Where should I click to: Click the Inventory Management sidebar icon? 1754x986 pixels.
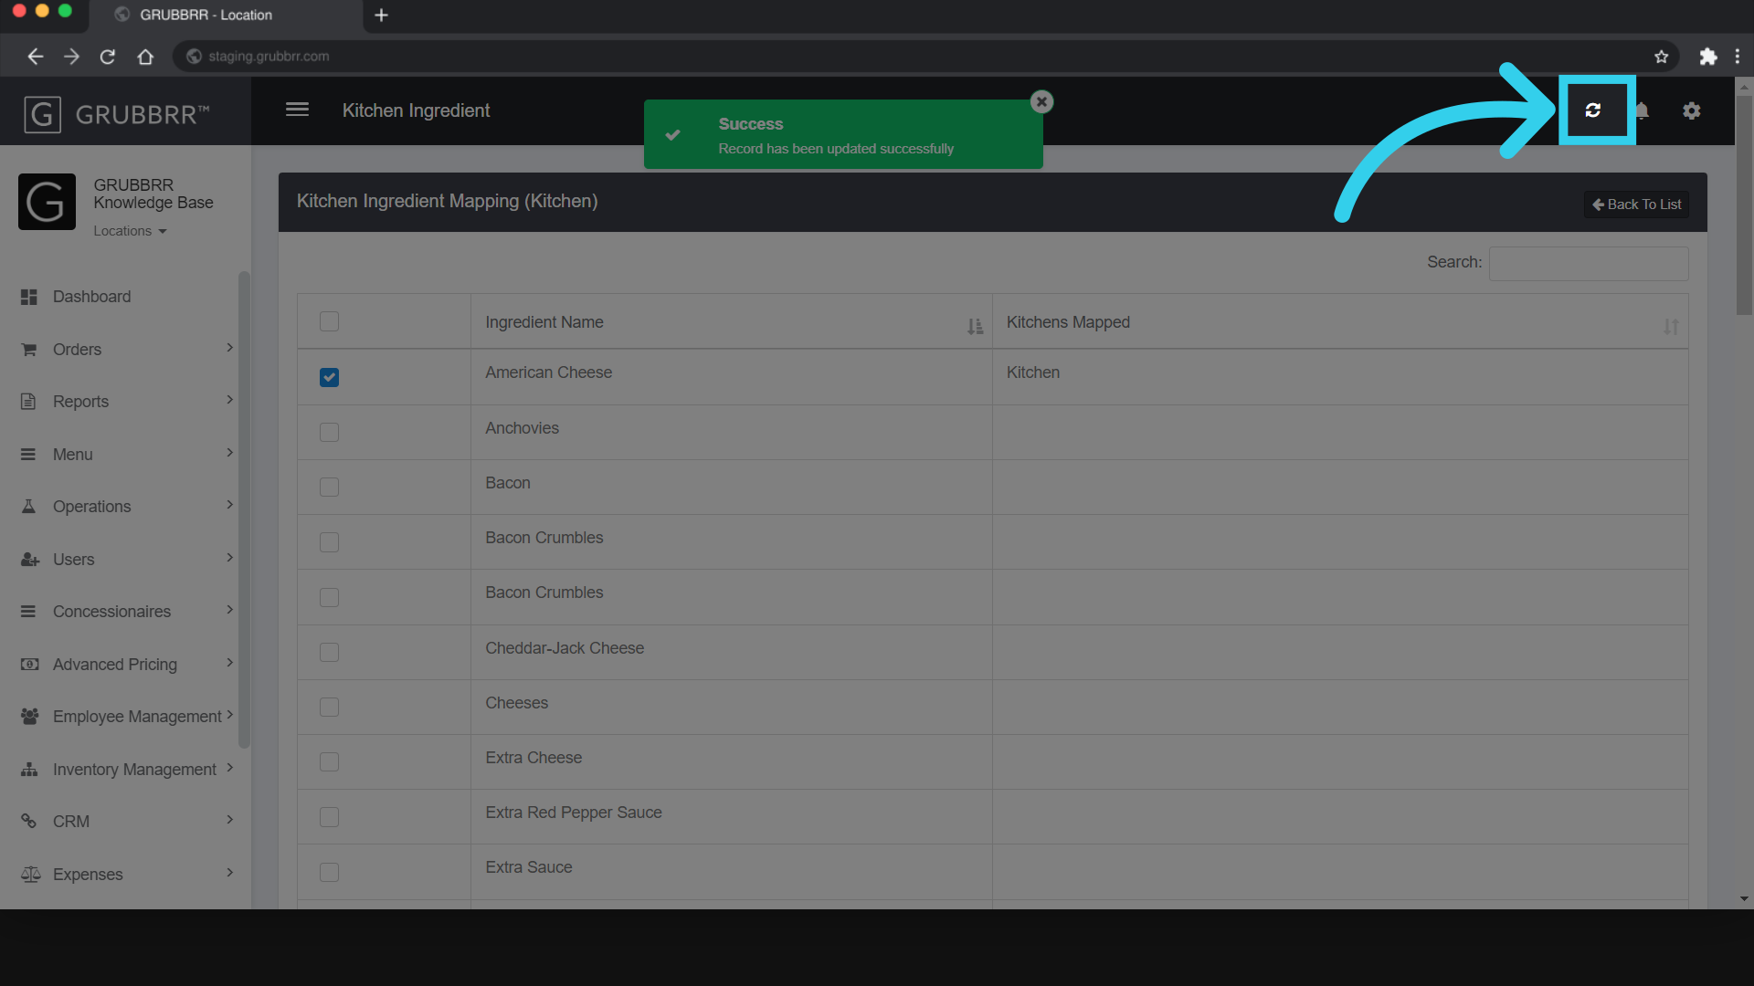(30, 768)
